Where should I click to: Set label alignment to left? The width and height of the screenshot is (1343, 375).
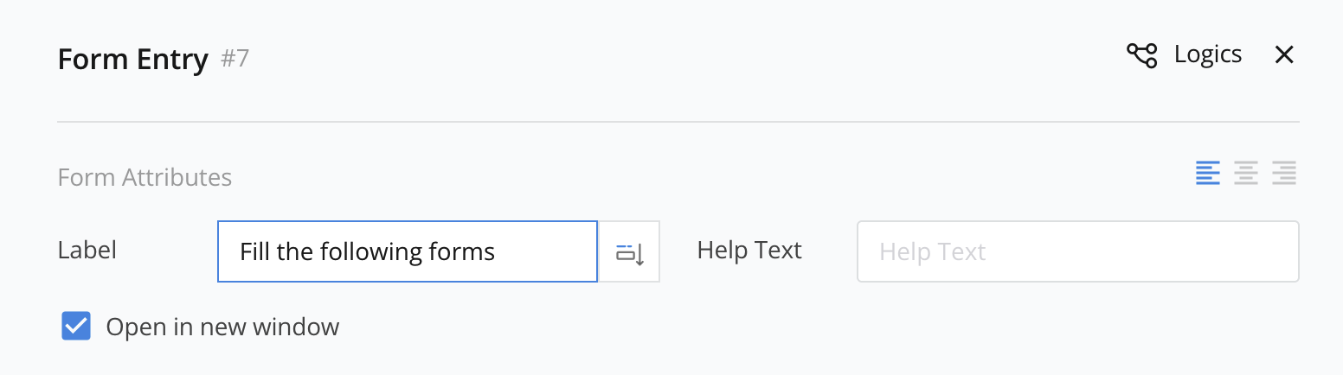click(1208, 173)
